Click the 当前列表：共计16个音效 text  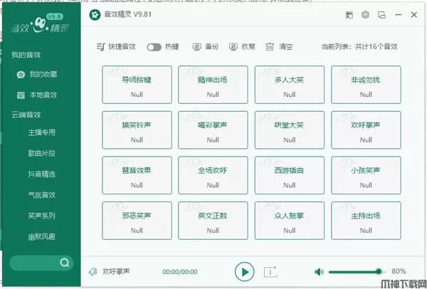[359, 47]
